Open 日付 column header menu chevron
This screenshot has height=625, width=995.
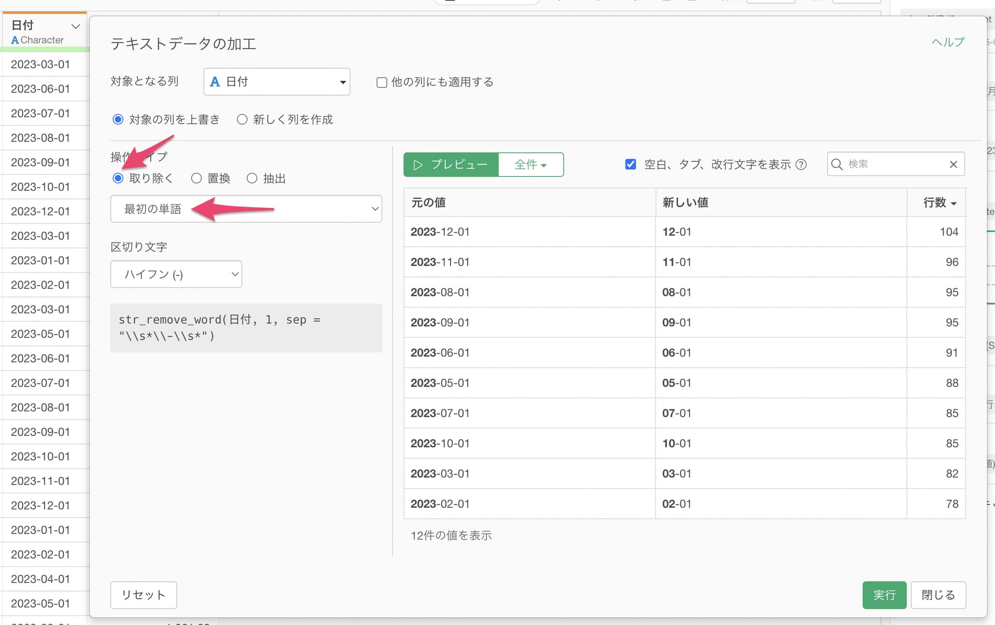pyautogui.click(x=76, y=26)
